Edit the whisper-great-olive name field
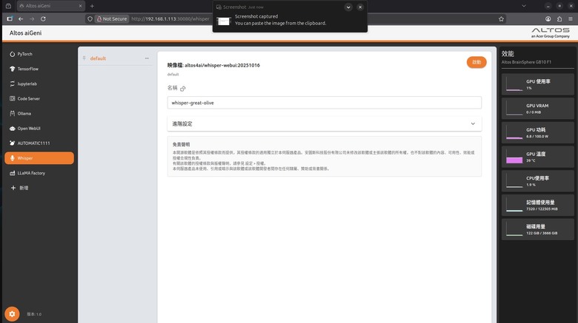This screenshot has width=578, height=323. point(324,103)
